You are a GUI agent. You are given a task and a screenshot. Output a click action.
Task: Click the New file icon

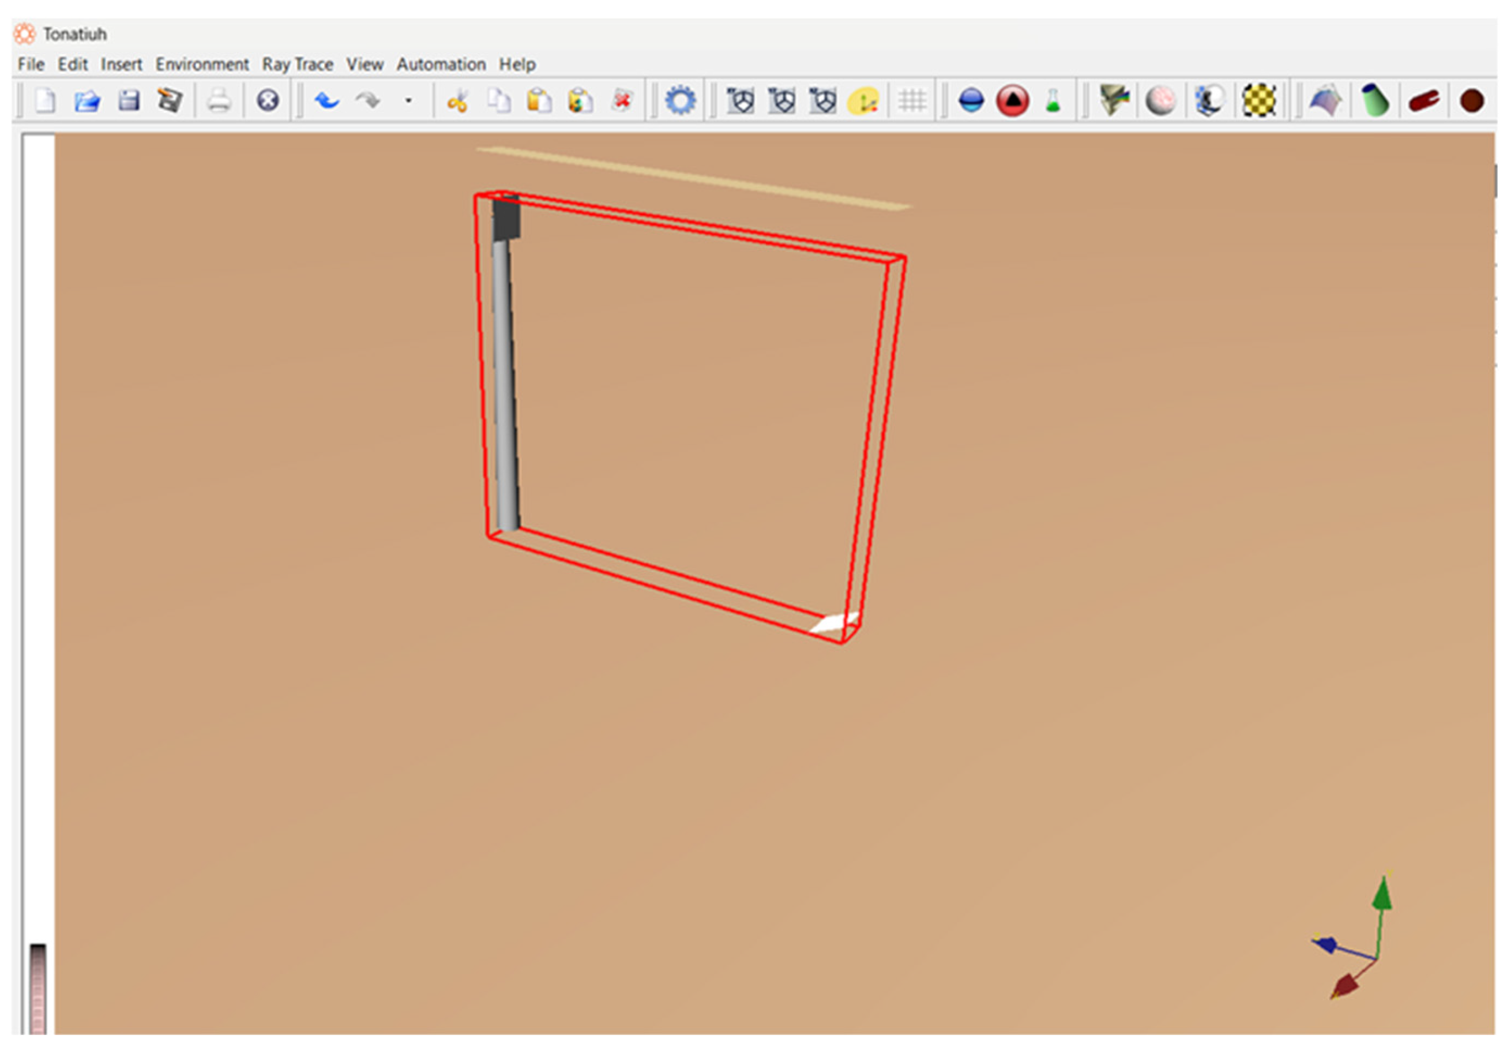click(x=44, y=101)
